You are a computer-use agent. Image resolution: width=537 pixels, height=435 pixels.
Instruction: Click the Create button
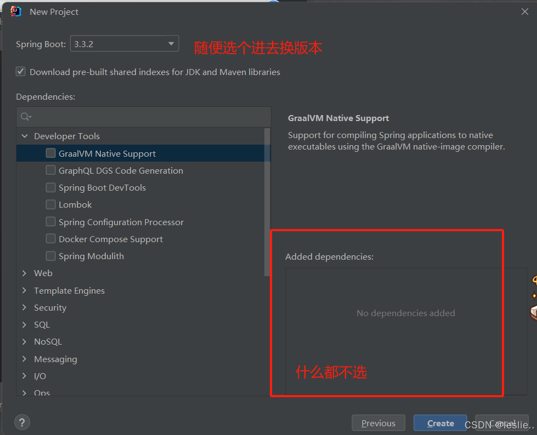click(x=440, y=423)
